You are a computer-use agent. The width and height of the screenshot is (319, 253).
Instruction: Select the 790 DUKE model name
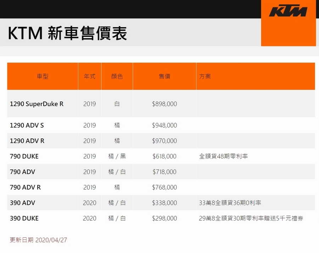click(24, 156)
